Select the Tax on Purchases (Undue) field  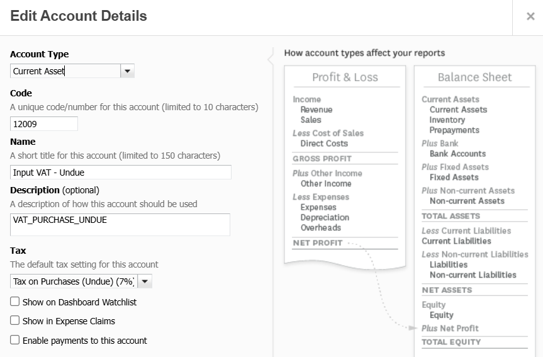click(74, 281)
